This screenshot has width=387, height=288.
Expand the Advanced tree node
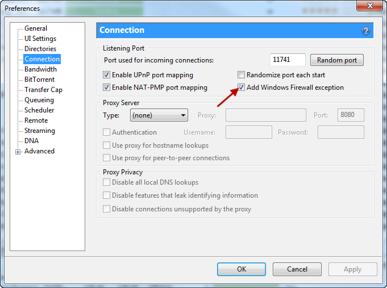18,152
